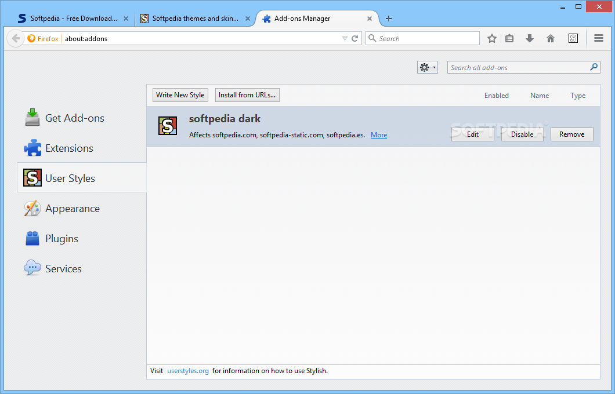
Task: Sort styles by Enabled
Action: tap(496, 95)
